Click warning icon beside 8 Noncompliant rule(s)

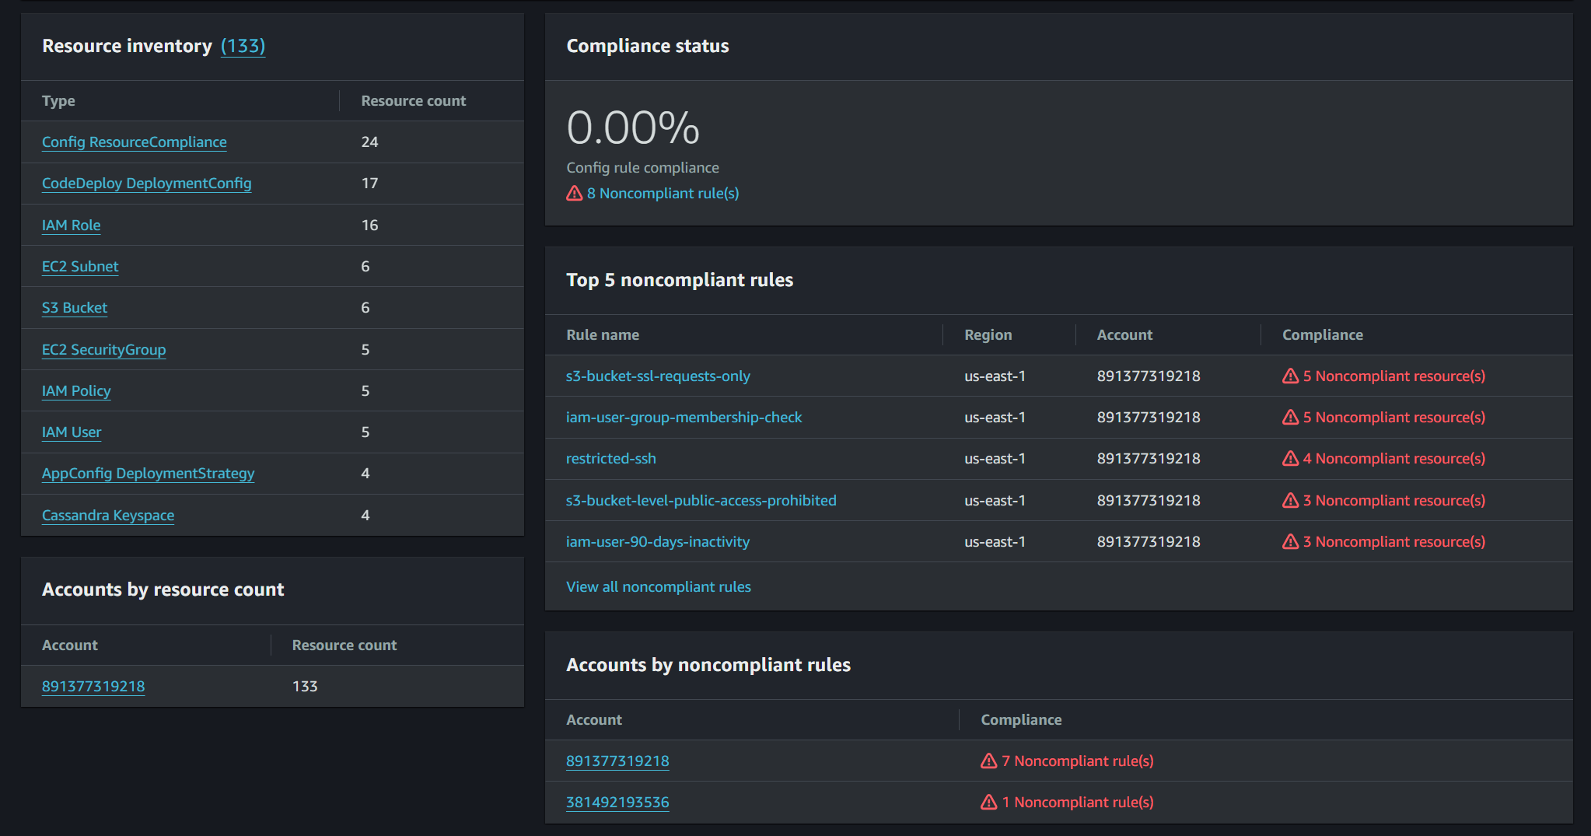coord(574,194)
